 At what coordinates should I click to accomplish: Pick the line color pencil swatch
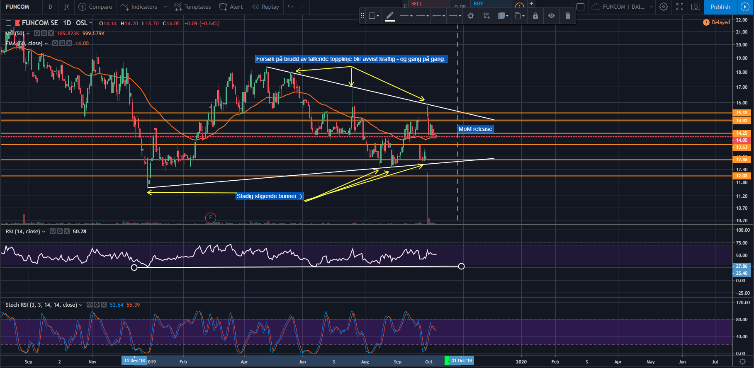[x=390, y=16]
